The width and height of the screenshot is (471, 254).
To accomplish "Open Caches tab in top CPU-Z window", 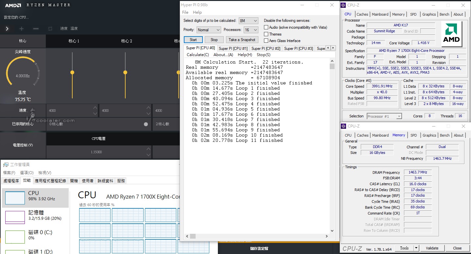I will tap(362, 14).
